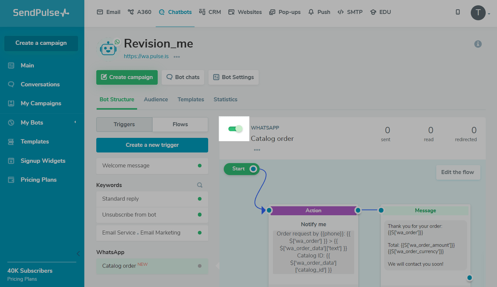Click the SendPulse logo
497x287 pixels.
point(41,13)
